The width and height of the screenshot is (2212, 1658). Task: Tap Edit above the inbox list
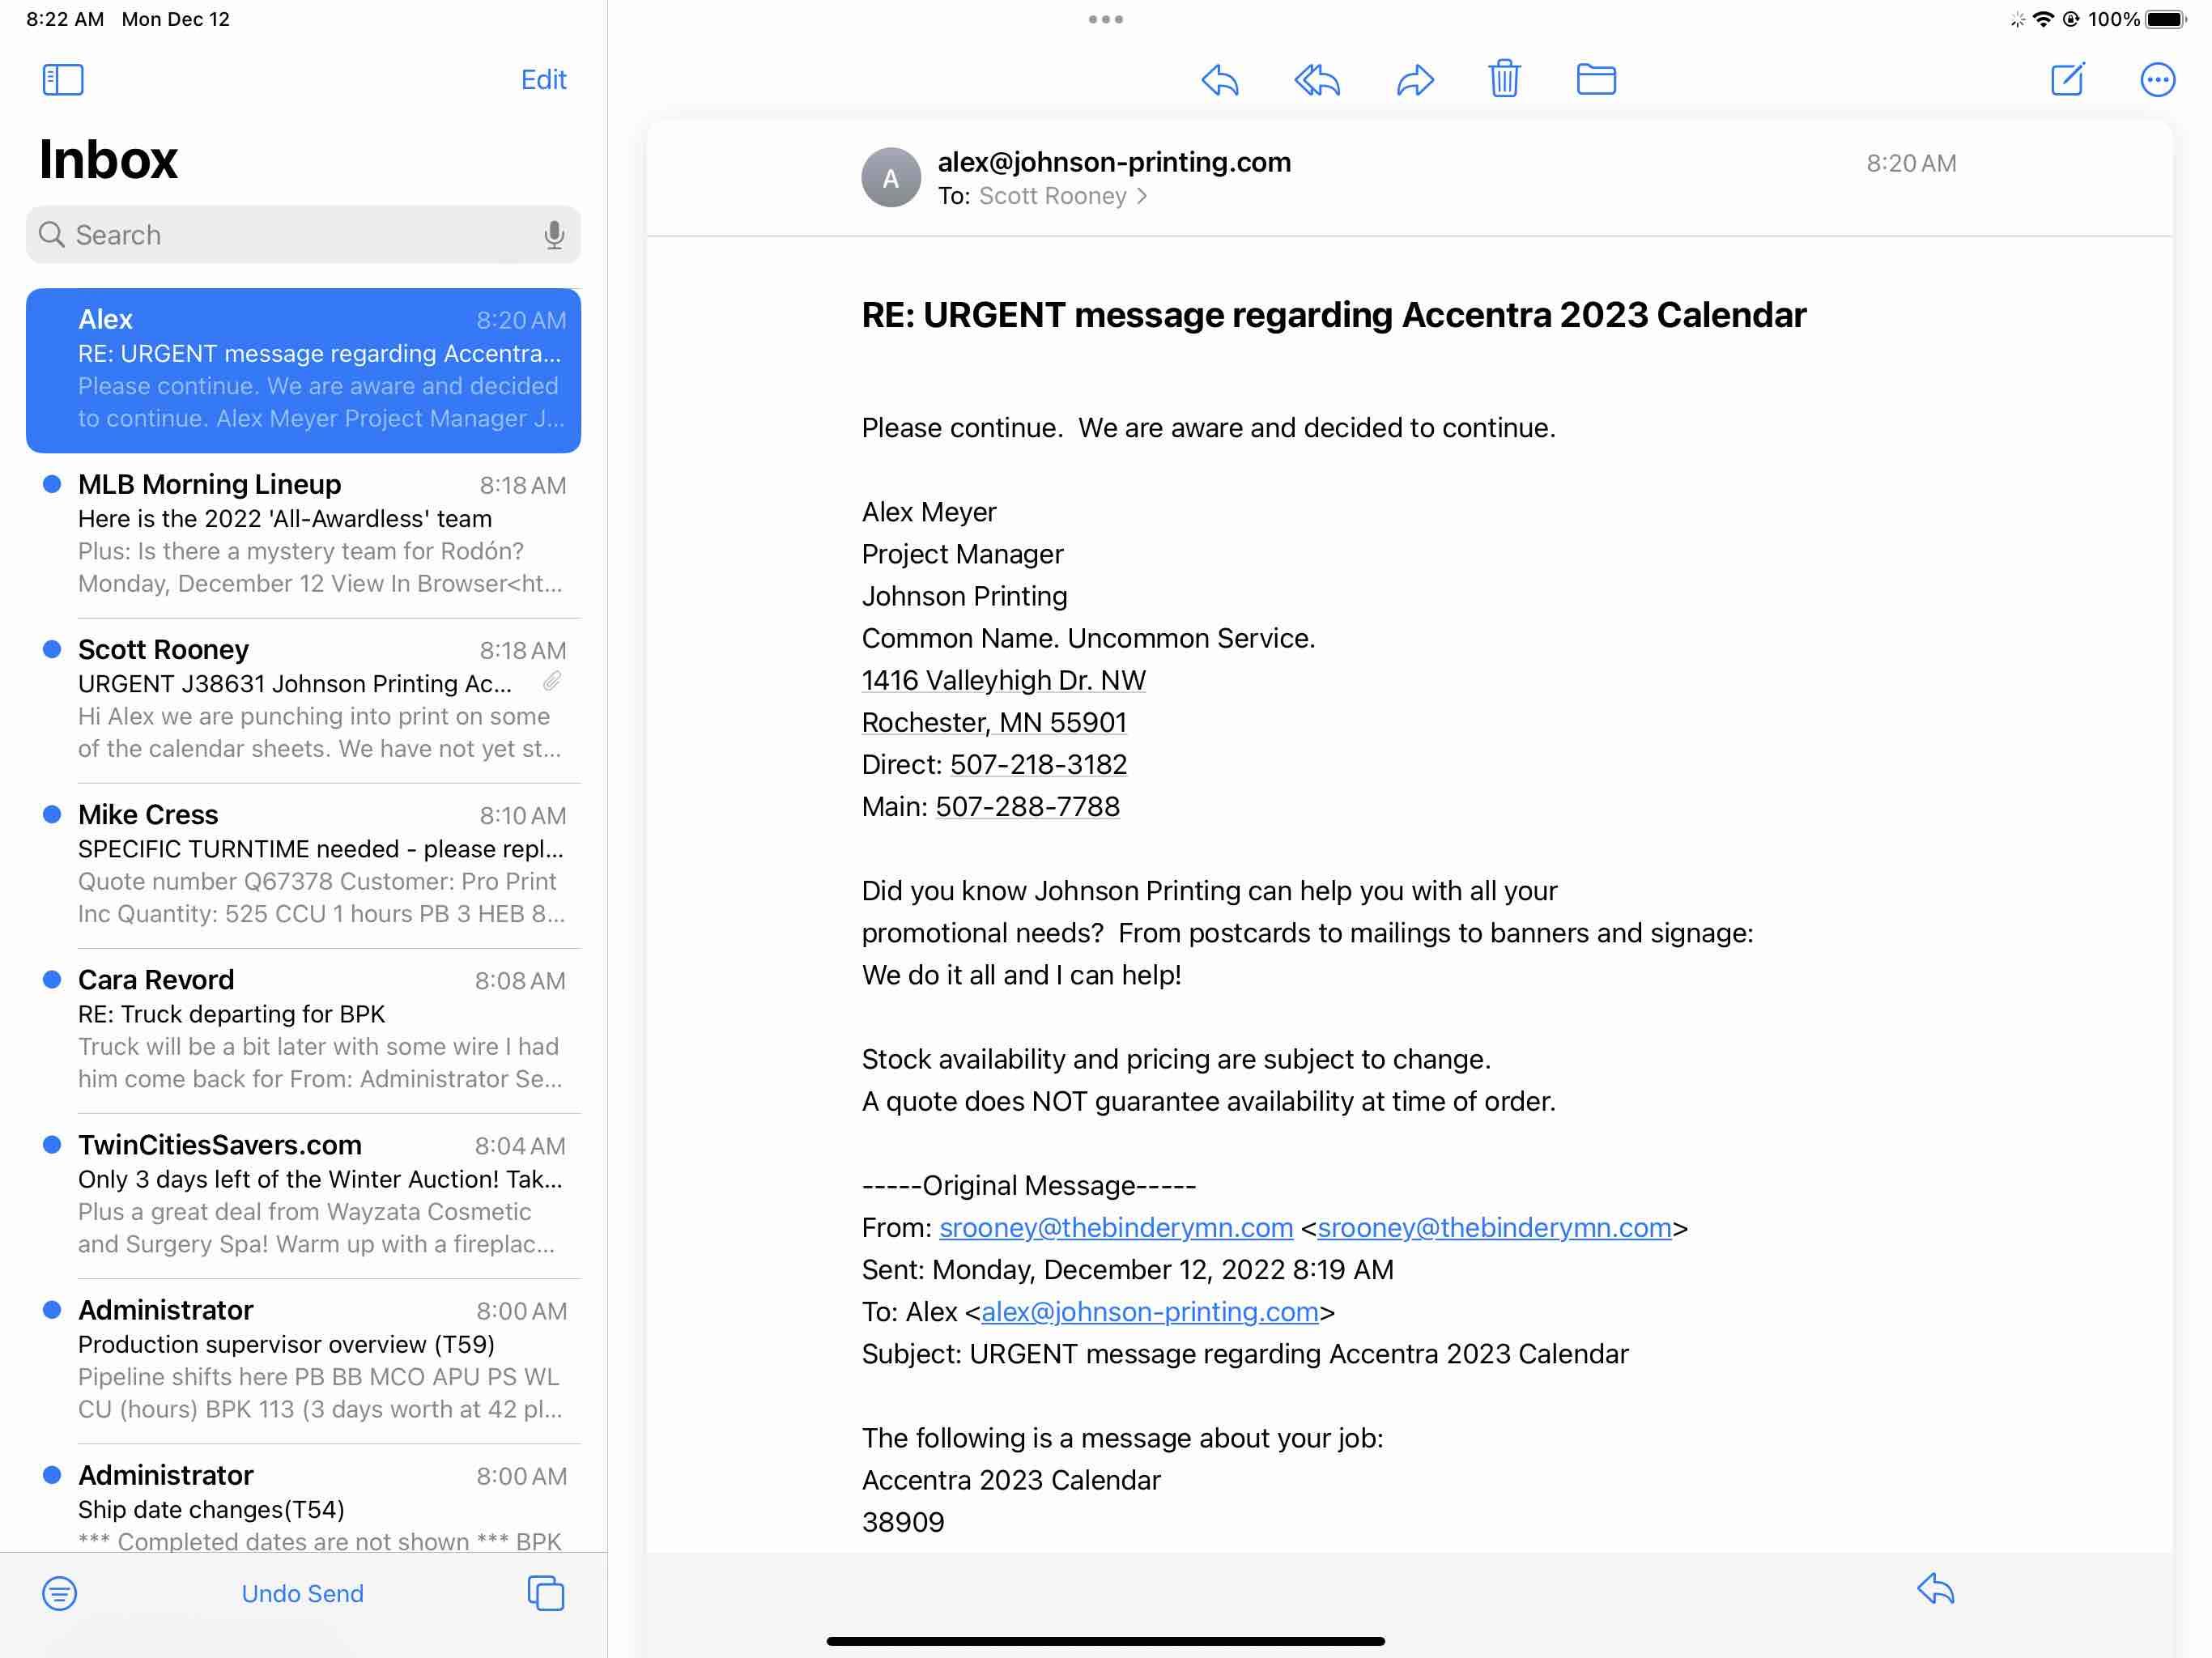pos(543,79)
